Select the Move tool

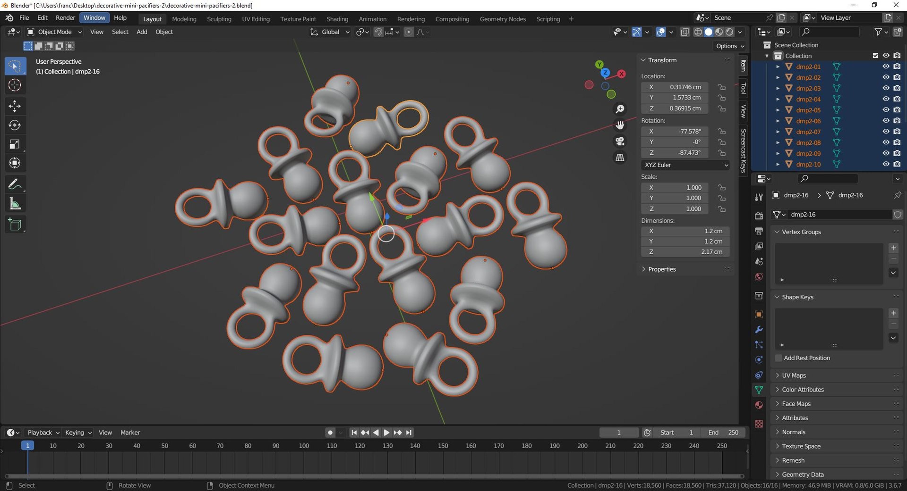coord(15,106)
